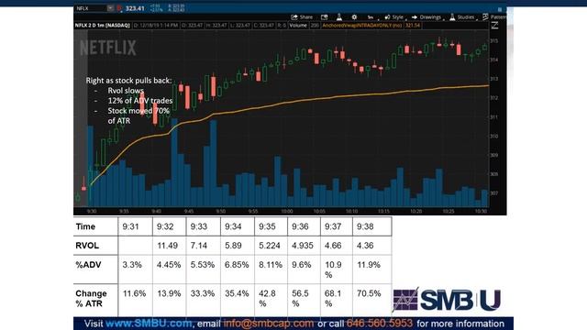
Task: Click the info@smbcap.com email link
Action: (269, 324)
